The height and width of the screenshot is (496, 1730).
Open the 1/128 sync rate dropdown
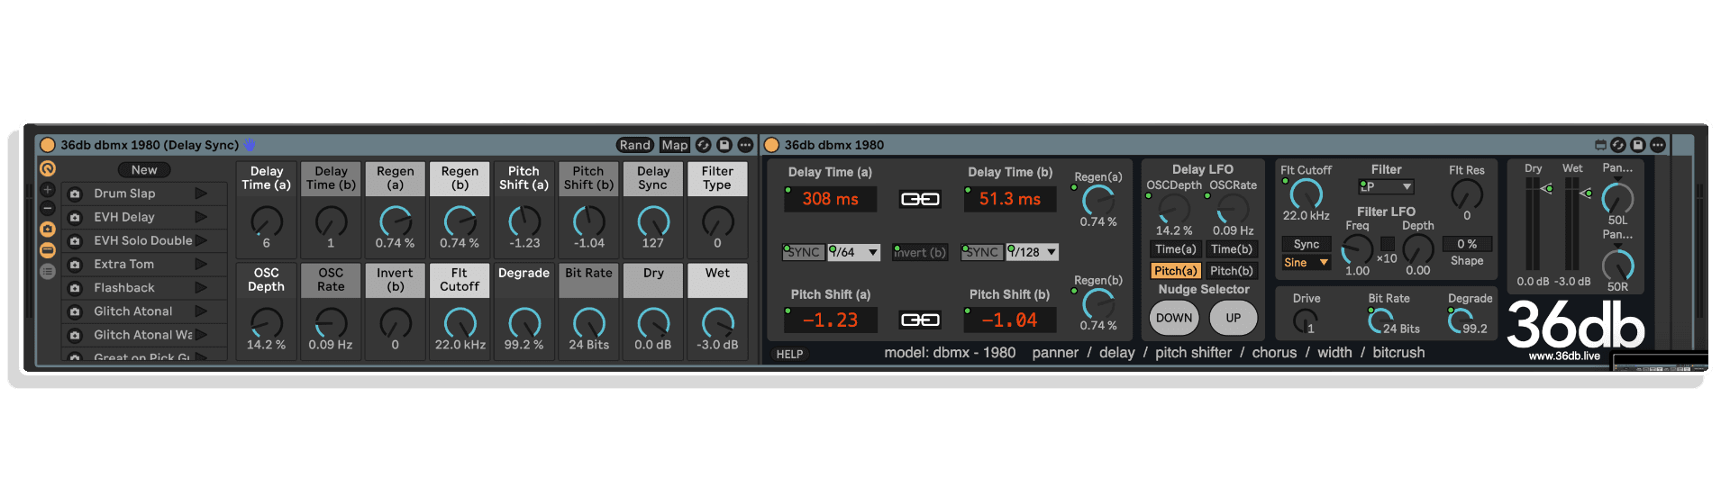pos(1033,252)
